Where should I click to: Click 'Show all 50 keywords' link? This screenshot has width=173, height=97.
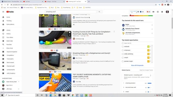137,65
